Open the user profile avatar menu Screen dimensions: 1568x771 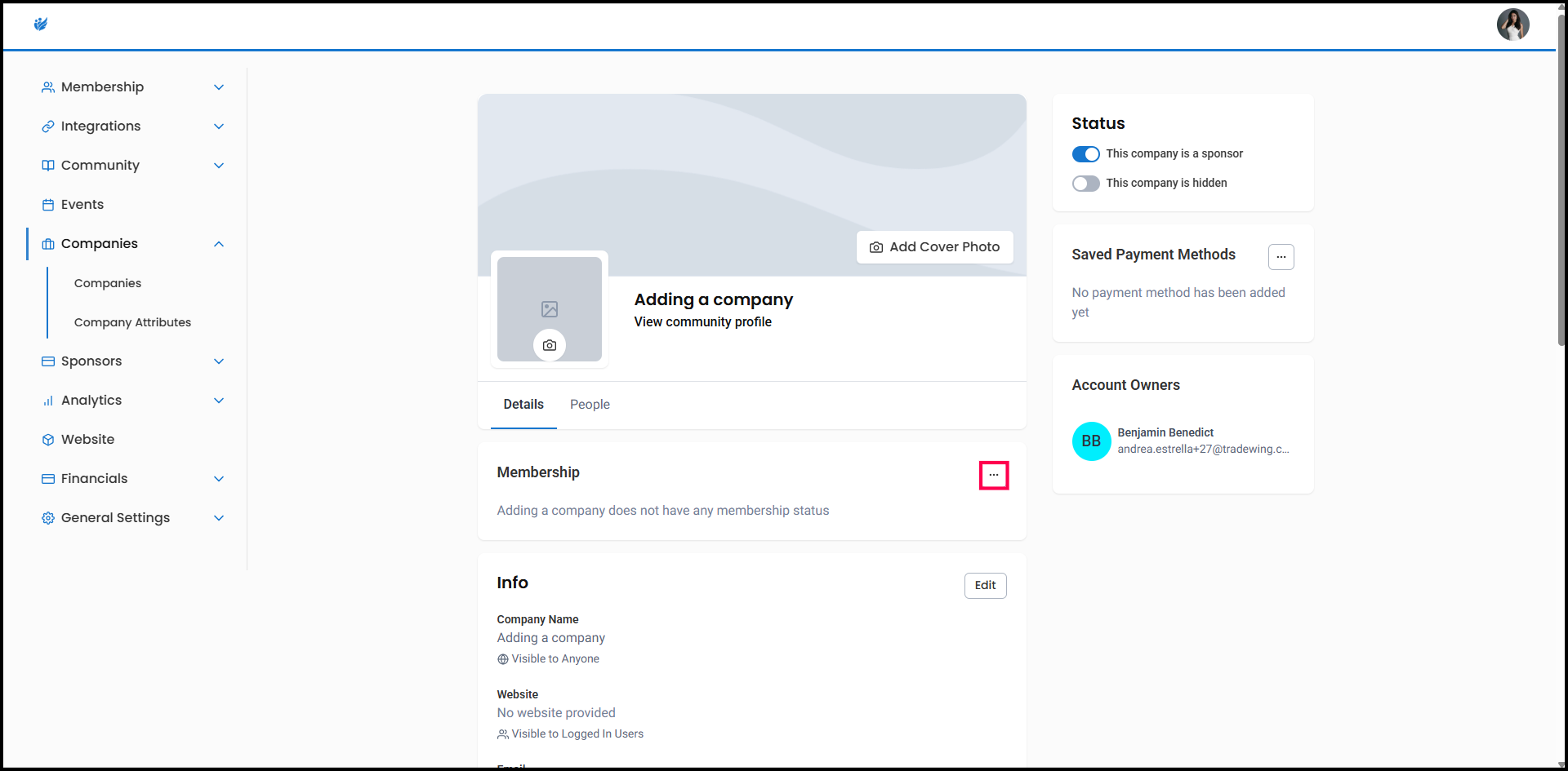pyautogui.click(x=1512, y=24)
